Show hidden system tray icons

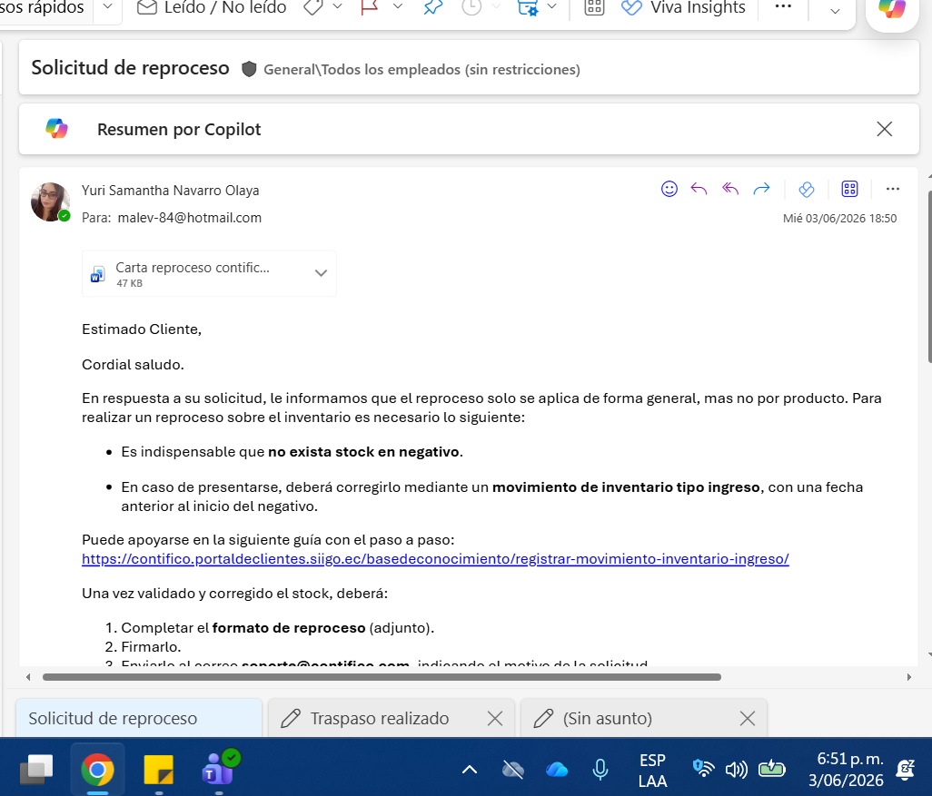pyautogui.click(x=470, y=770)
